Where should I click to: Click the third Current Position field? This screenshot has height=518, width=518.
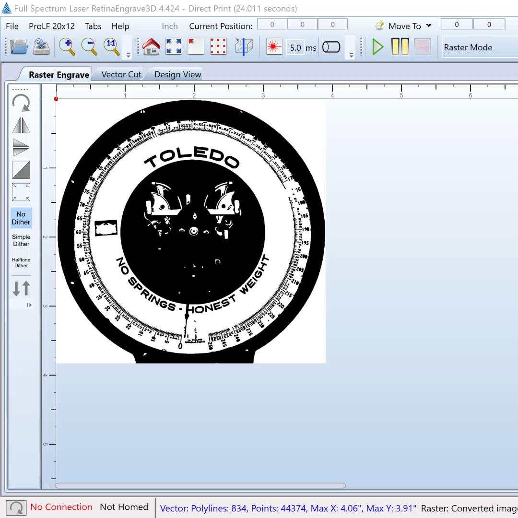click(333, 24)
